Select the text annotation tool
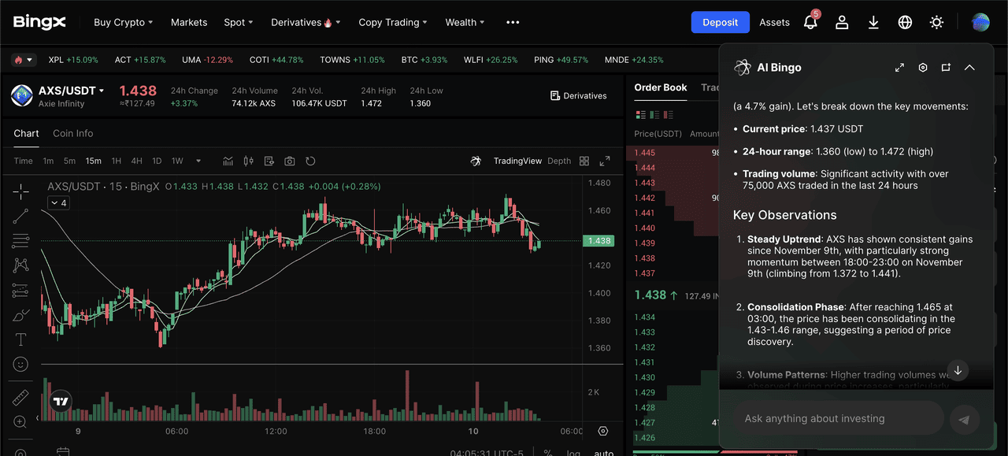Image resolution: width=1008 pixels, height=456 pixels. (x=21, y=339)
